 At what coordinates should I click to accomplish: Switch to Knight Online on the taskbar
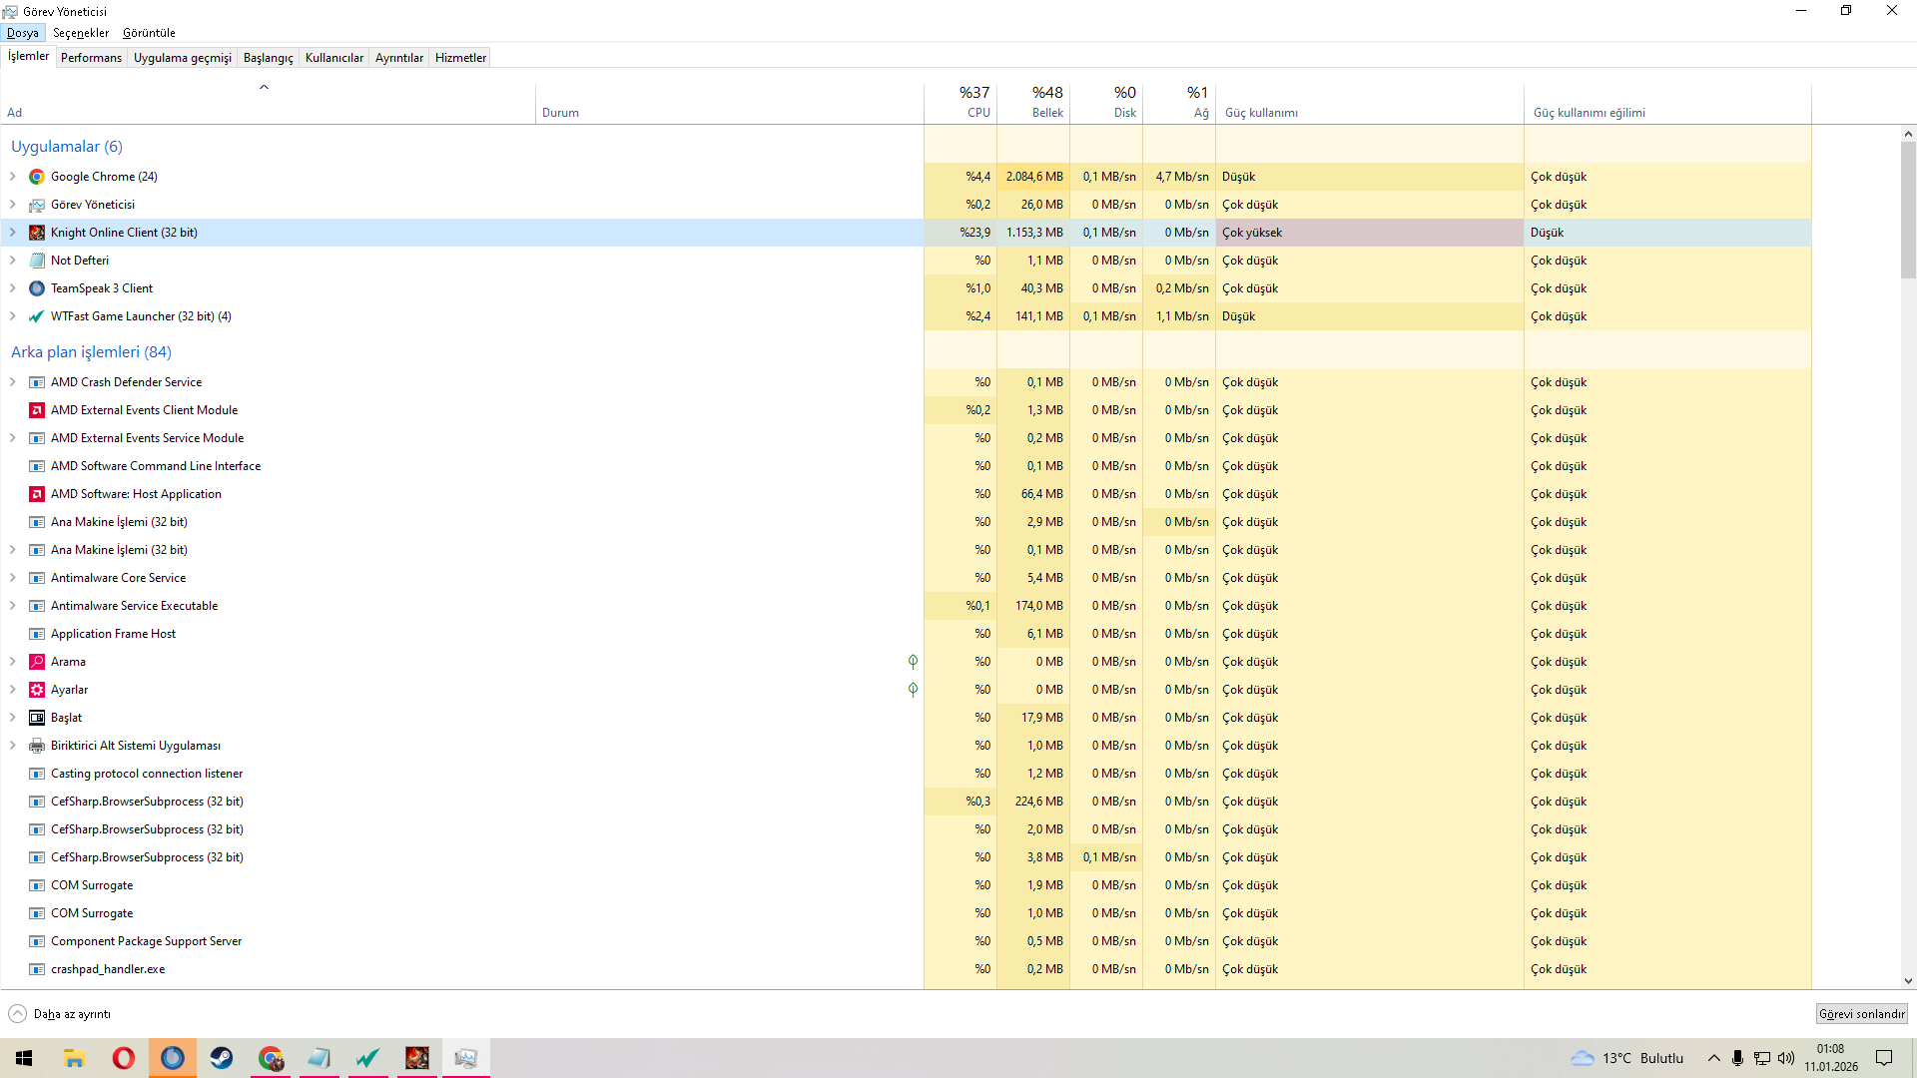pyautogui.click(x=416, y=1058)
